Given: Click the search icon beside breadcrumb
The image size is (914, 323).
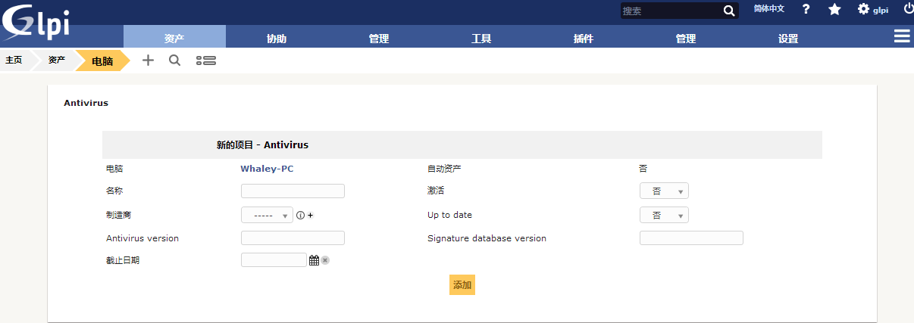Looking at the screenshot, I should point(174,61).
